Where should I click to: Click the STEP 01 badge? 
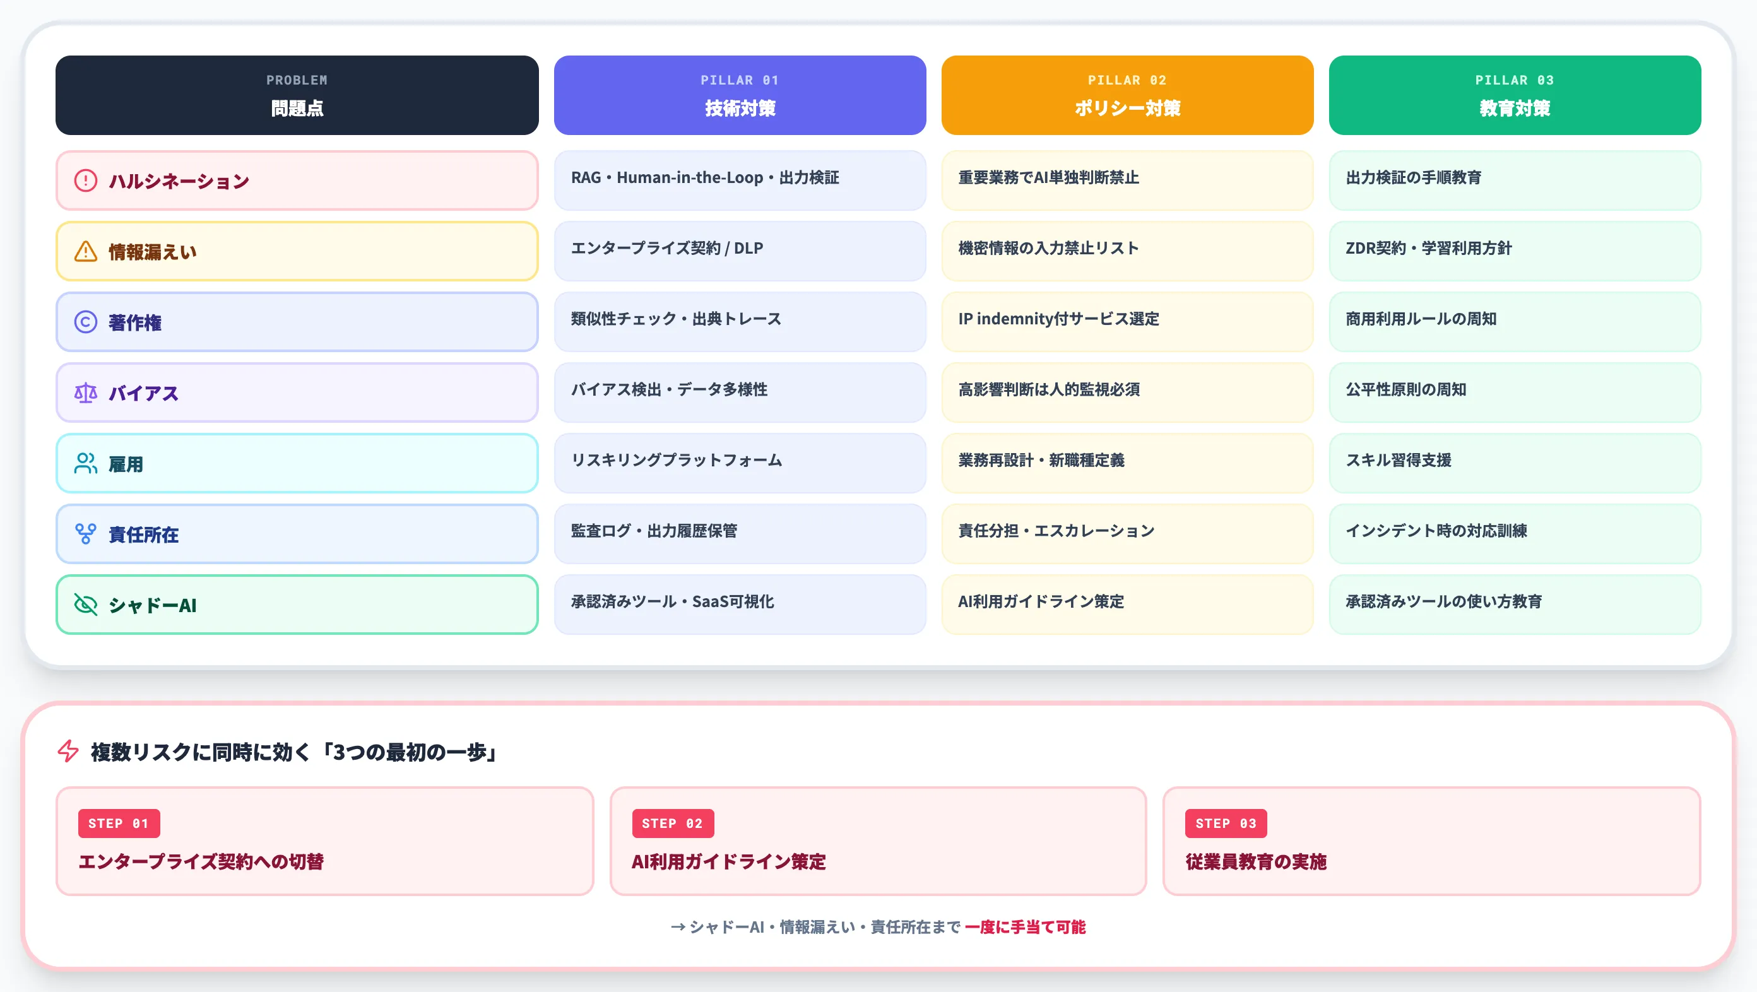(x=119, y=824)
